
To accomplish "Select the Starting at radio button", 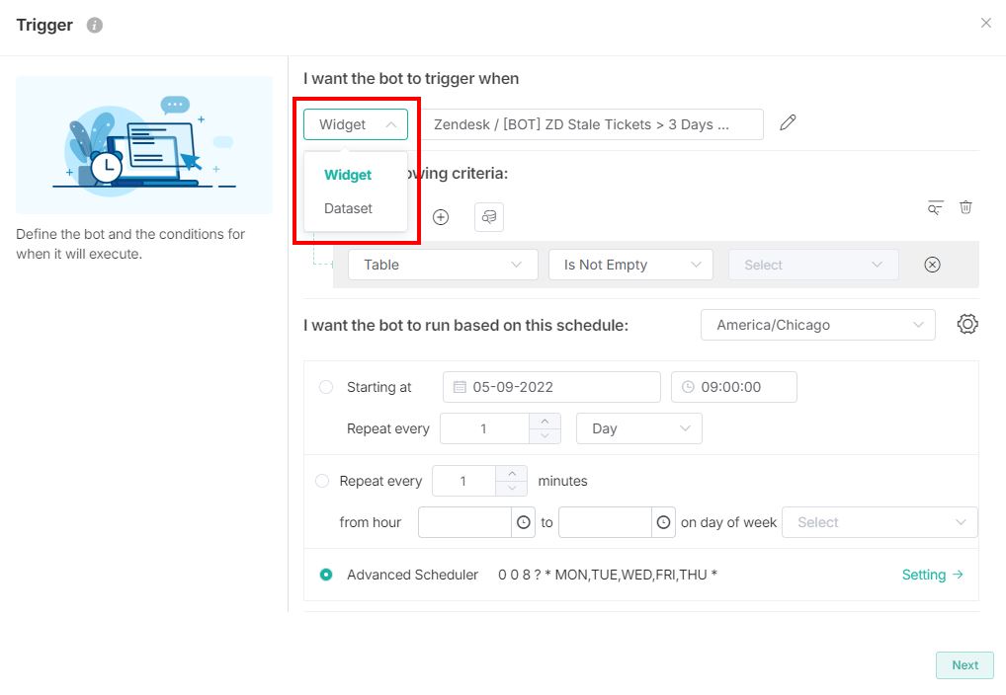I will (x=326, y=387).
